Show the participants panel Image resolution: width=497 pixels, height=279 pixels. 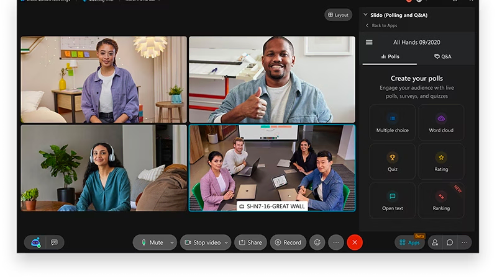click(435, 242)
